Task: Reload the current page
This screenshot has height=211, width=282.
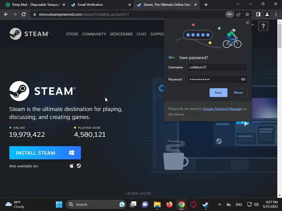Action: coord(24,14)
